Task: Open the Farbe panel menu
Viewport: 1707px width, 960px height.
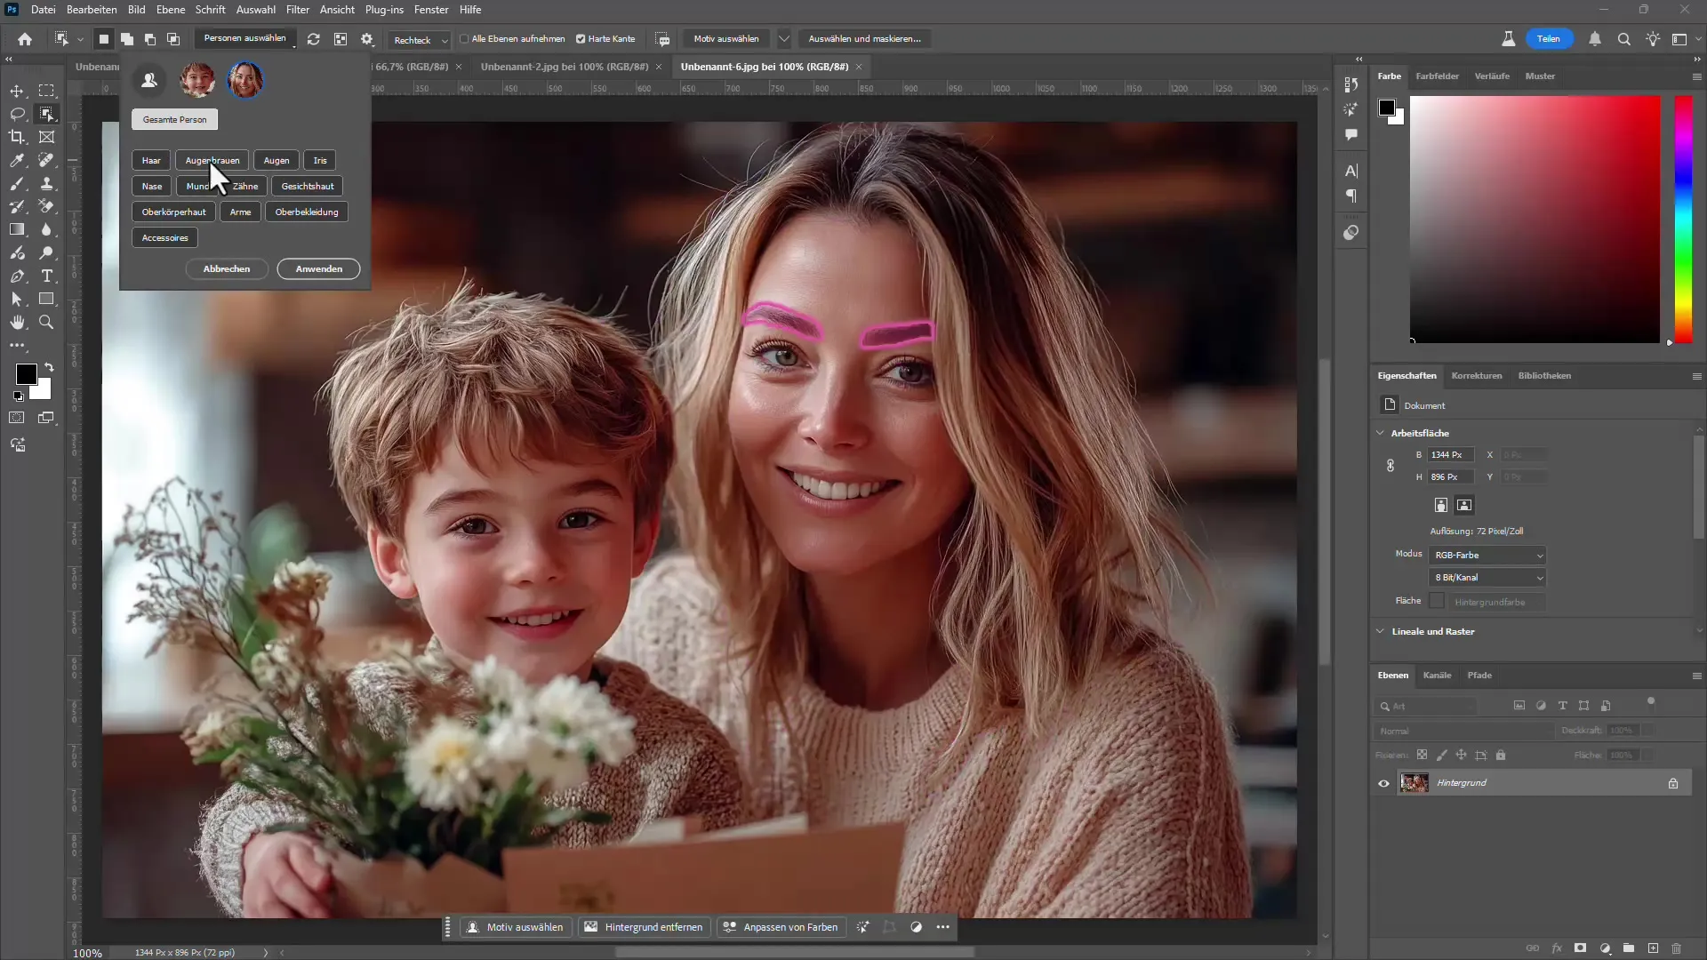Action: click(1696, 76)
